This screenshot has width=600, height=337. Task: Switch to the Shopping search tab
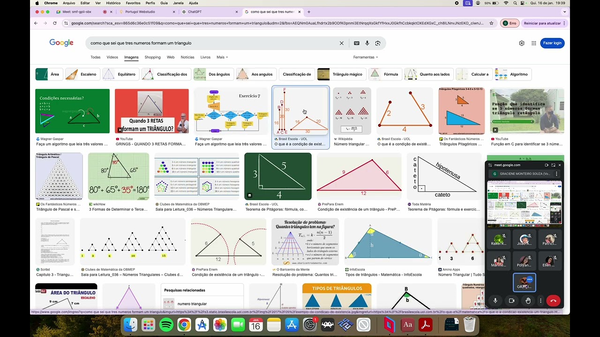(x=152, y=57)
